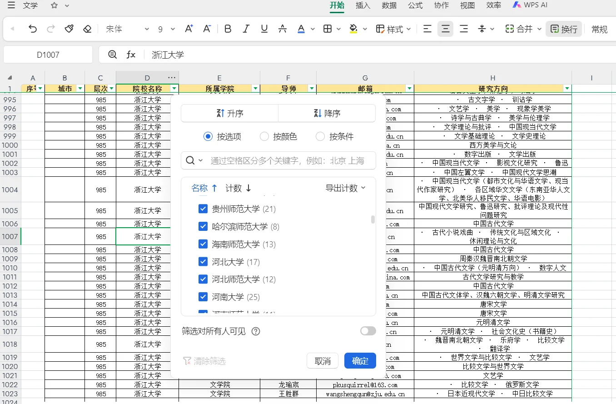Select the clear format eraser
The image size is (616, 404).
coord(87,29)
